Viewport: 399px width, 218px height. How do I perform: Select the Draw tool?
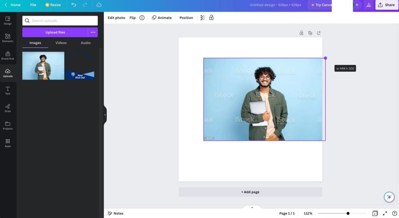pos(8,108)
